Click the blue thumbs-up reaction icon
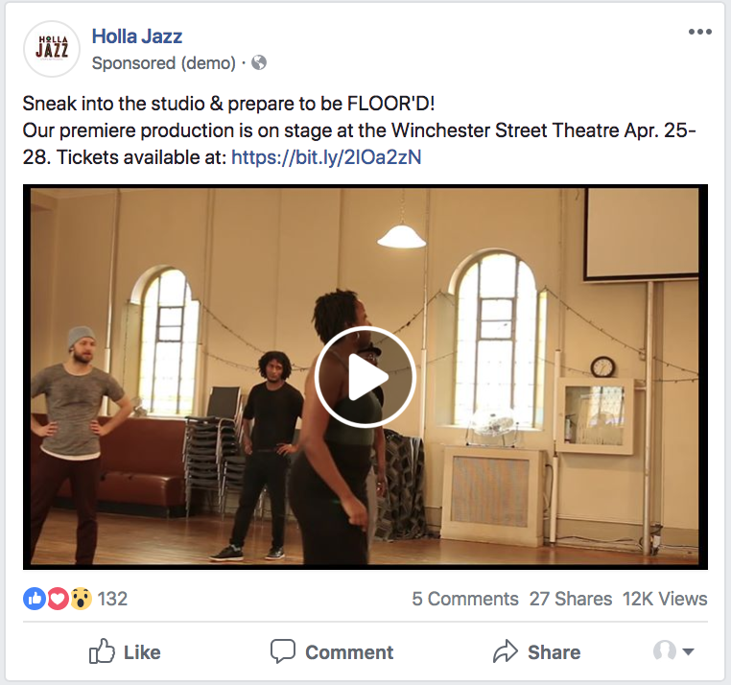The width and height of the screenshot is (731, 685). point(35,599)
